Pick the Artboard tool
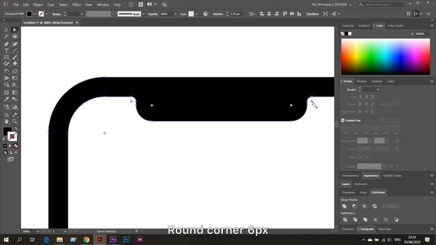The image size is (436, 245). point(6,115)
